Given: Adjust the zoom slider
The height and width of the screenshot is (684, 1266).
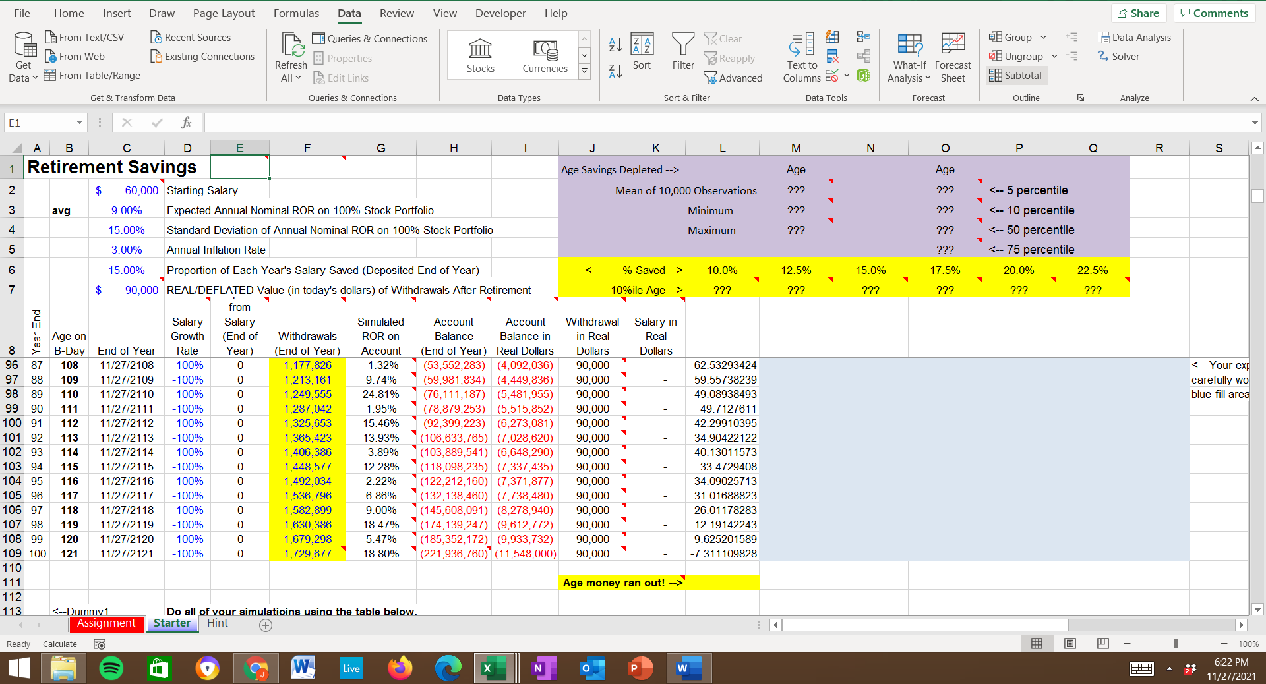Looking at the screenshot, I should click(1176, 644).
